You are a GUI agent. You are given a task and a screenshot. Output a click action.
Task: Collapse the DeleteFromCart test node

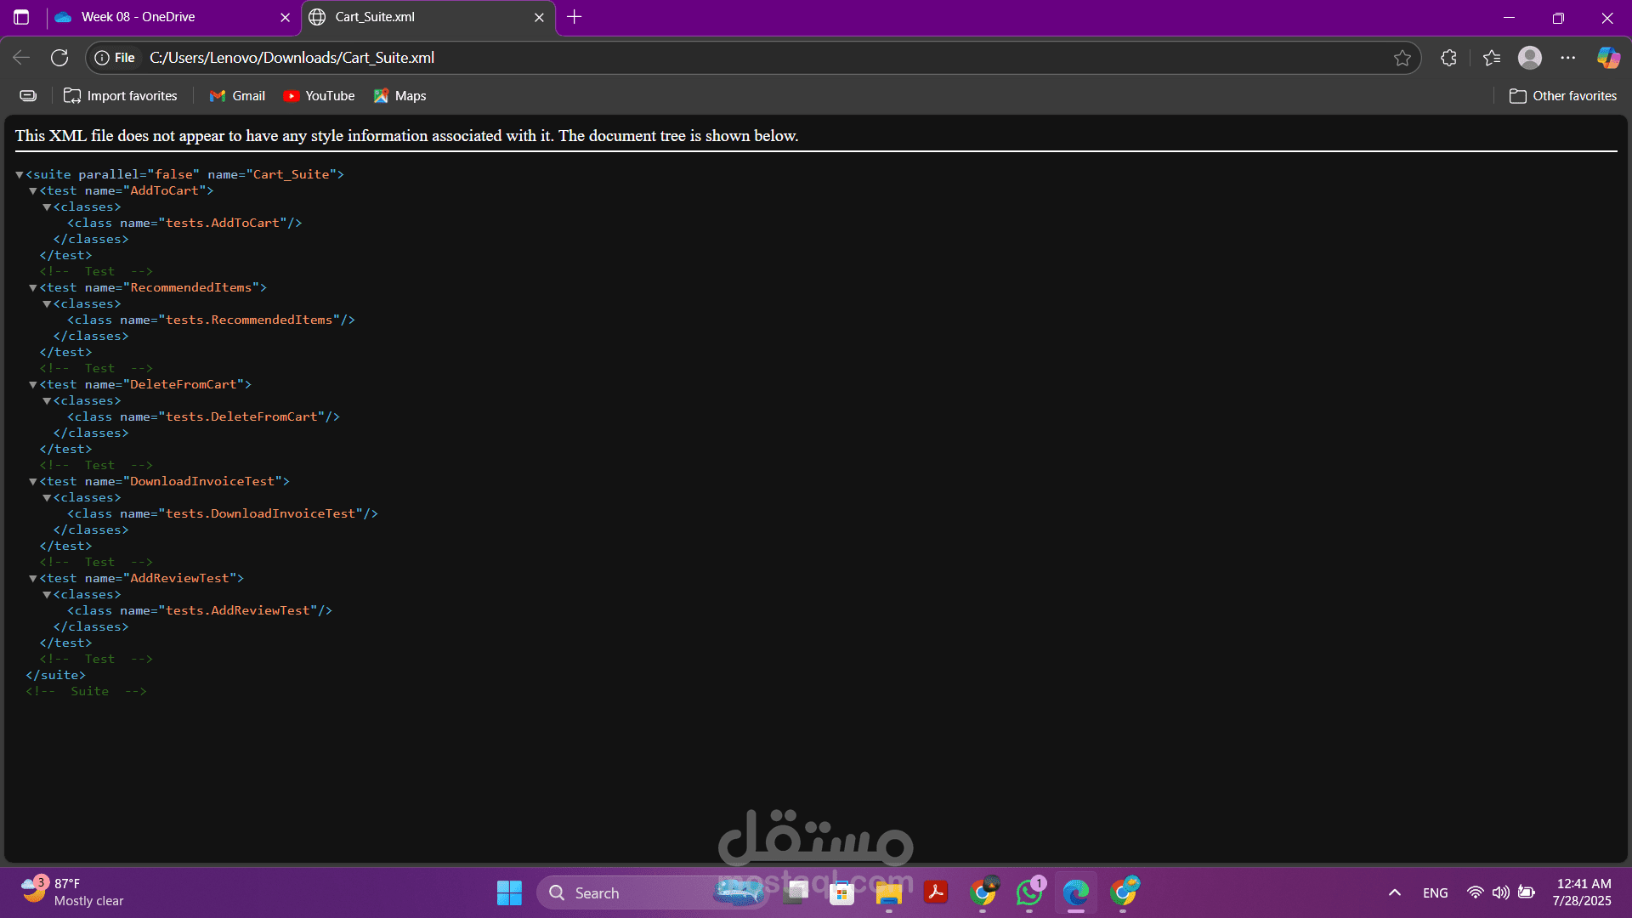(x=33, y=385)
